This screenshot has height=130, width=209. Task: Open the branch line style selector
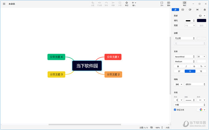(x=190, y=100)
